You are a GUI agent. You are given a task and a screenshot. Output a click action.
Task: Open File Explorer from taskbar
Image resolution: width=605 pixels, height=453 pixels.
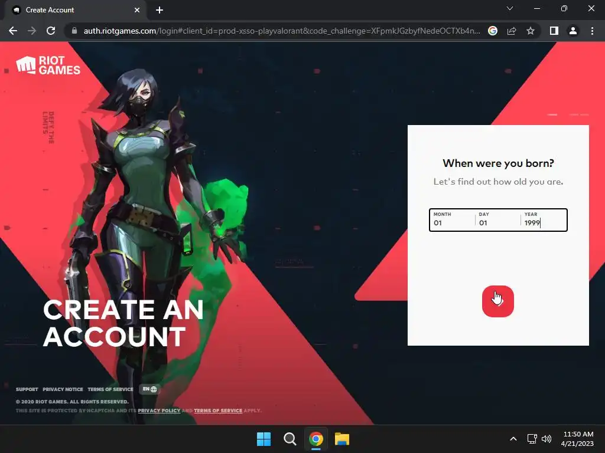342,439
